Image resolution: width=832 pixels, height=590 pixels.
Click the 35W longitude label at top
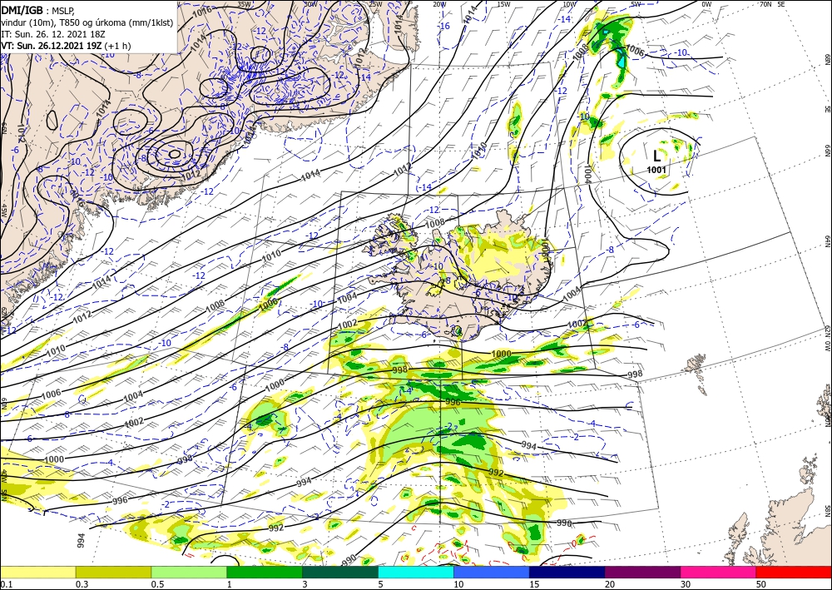click(x=244, y=4)
